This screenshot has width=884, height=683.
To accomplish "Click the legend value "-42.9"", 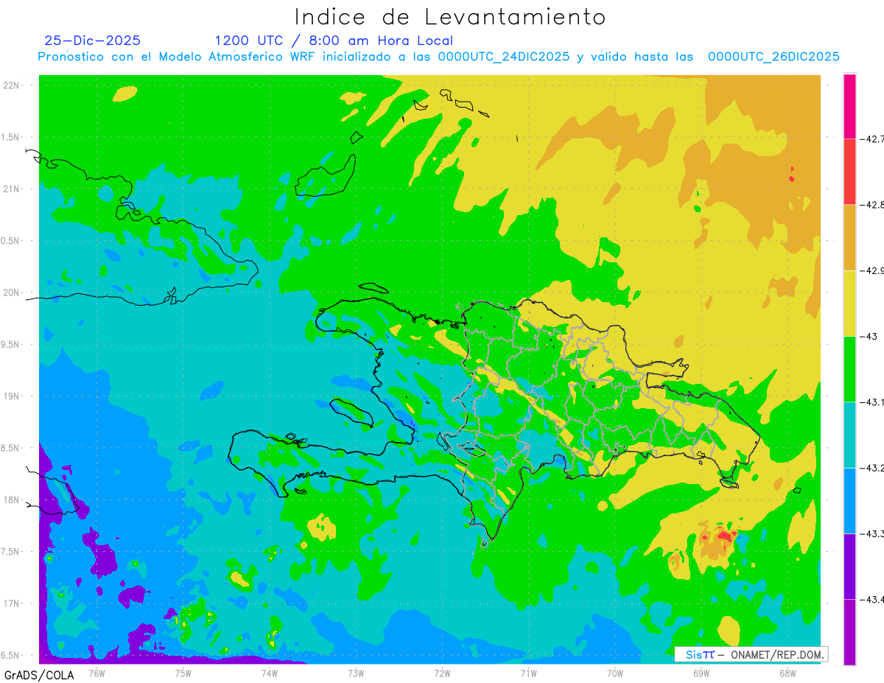I will click(872, 270).
